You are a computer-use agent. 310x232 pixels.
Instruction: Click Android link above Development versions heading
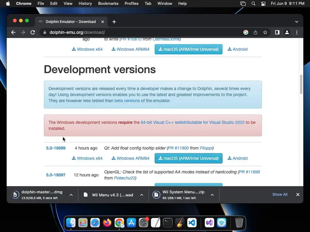[x=237, y=49]
